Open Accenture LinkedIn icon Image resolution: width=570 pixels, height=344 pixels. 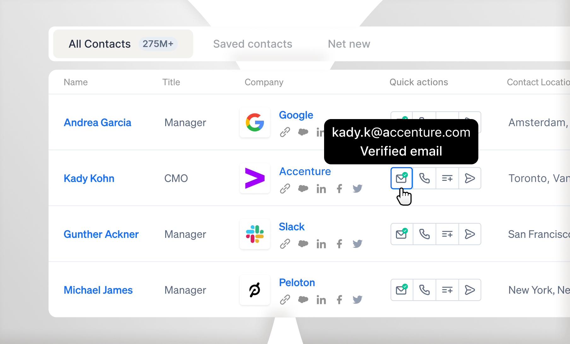point(321,189)
